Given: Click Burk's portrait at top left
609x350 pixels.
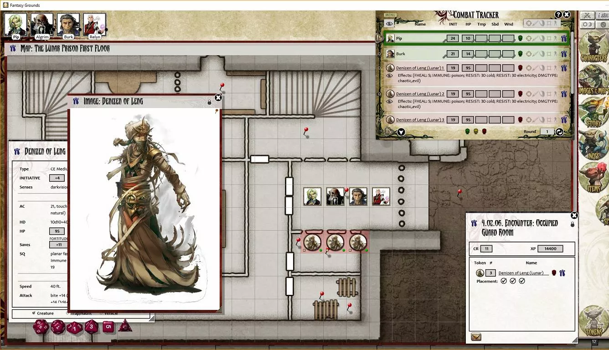Looking at the screenshot, I should click(x=68, y=25).
